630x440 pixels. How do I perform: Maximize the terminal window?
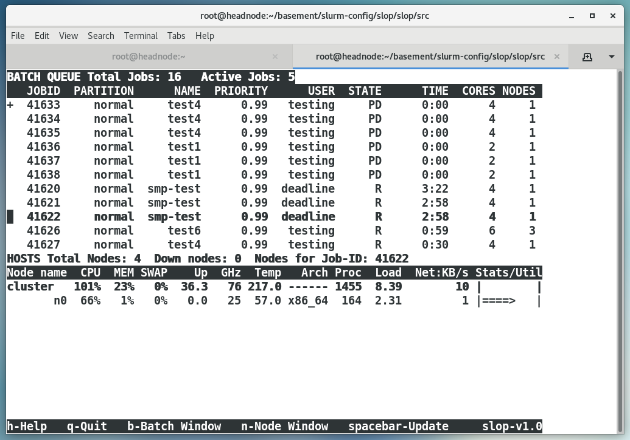[x=592, y=16]
